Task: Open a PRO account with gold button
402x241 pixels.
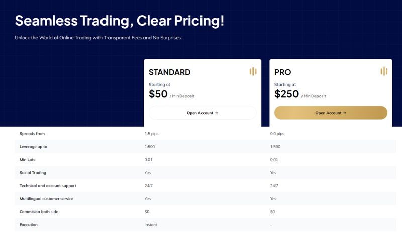Action: tap(331, 113)
